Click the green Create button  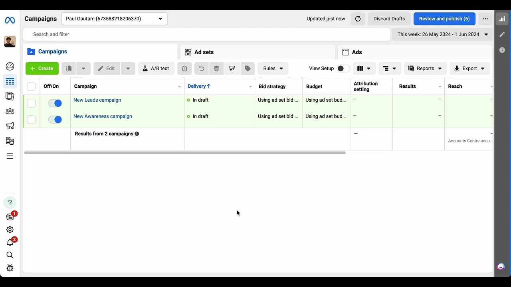click(x=42, y=69)
